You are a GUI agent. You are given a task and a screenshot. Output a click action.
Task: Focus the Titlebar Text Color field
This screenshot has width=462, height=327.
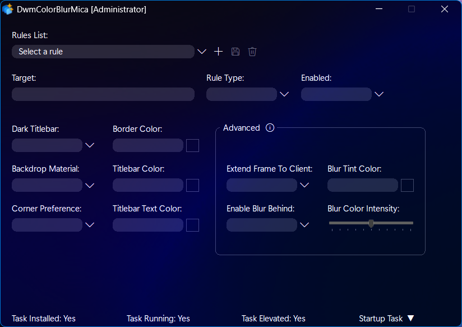click(x=148, y=225)
